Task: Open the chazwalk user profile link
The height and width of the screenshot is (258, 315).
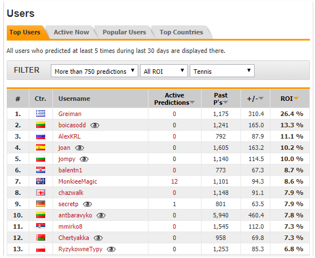Action: [x=71, y=193]
